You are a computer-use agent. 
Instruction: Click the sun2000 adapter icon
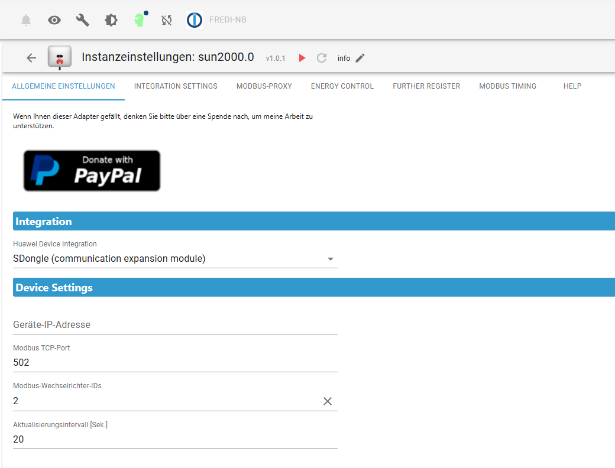pos(60,57)
